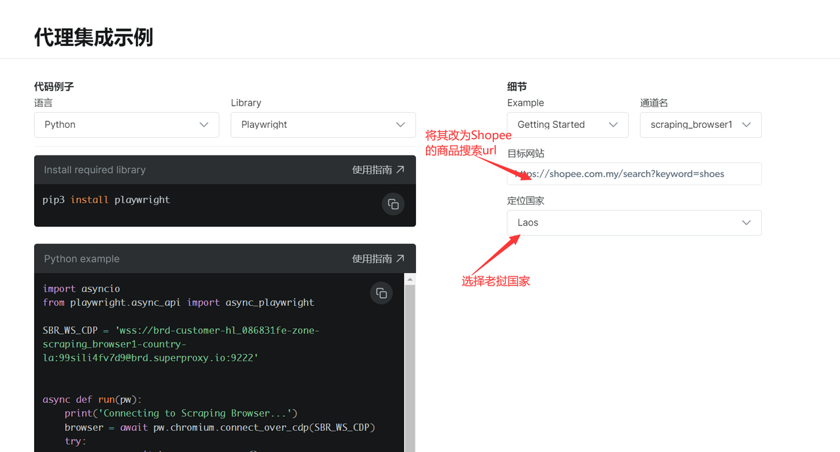Click the 语言 field label

[x=43, y=103]
